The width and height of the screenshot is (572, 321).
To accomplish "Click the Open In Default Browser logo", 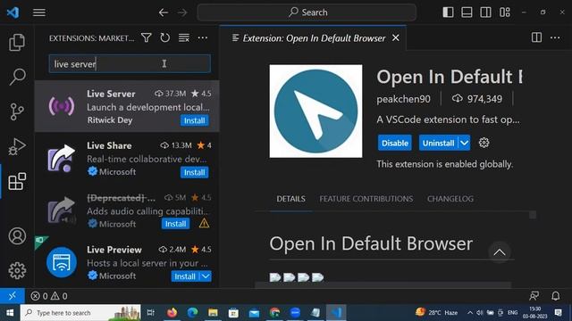I will tap(315, 111).
